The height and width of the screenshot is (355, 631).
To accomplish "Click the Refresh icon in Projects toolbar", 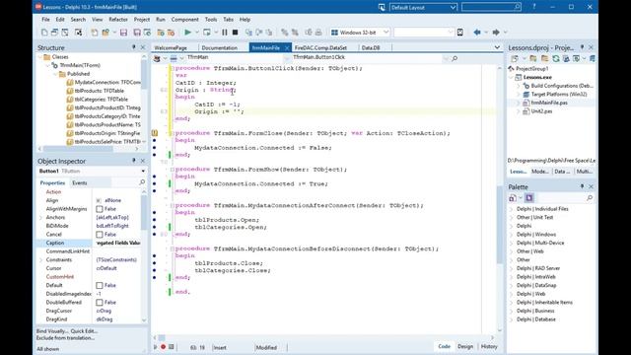I will tap(556, 59).
